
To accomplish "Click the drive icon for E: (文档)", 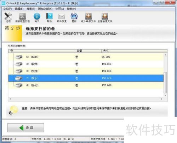I will (19, 71).
